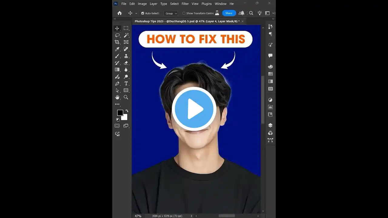Select the Lasso tool

click(117, 35)
